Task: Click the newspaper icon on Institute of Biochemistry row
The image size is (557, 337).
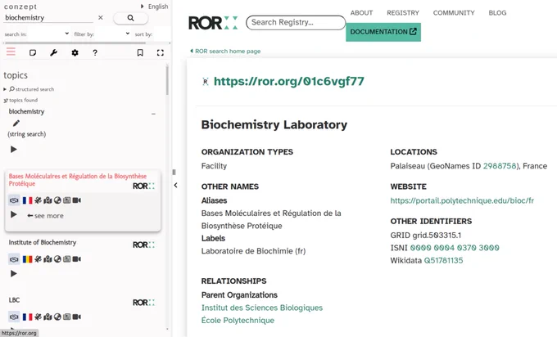Action: point(67,259)
